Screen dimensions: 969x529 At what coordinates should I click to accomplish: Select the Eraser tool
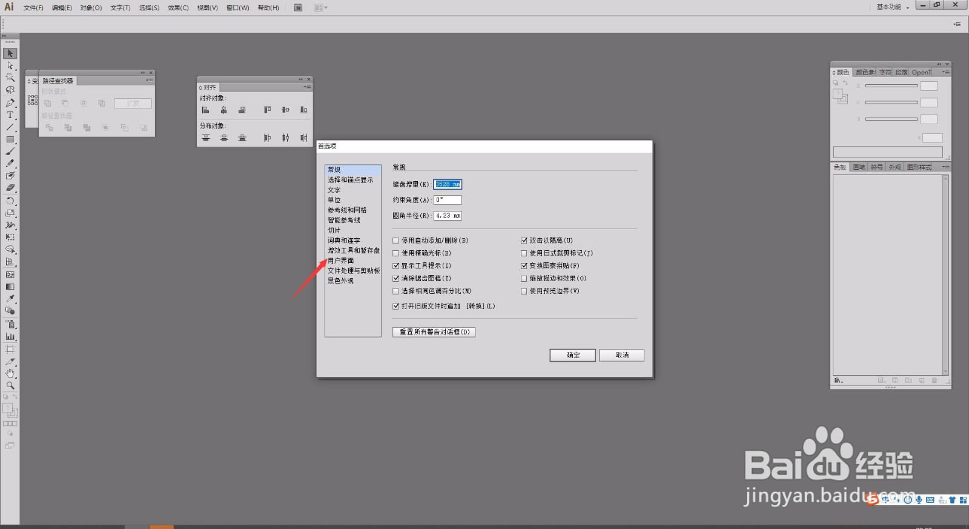[10, 188]
